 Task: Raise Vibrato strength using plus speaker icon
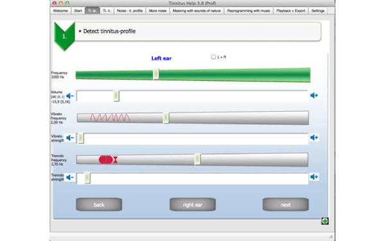tap(314, 138)
